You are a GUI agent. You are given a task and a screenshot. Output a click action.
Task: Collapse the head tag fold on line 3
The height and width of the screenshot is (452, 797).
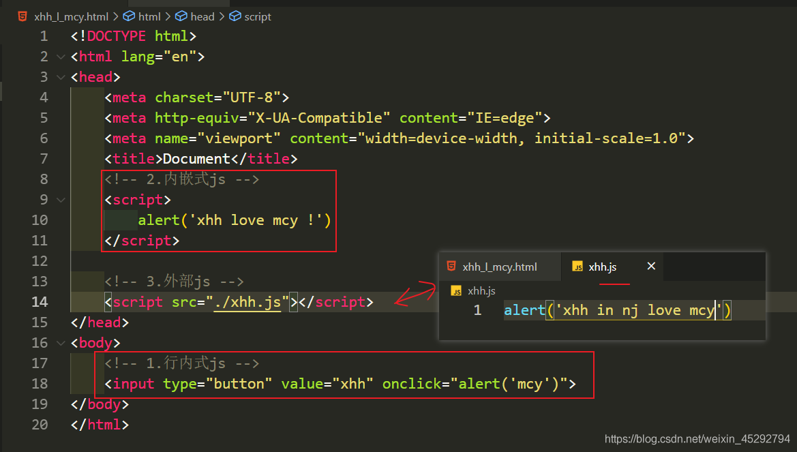click(61, 77)
